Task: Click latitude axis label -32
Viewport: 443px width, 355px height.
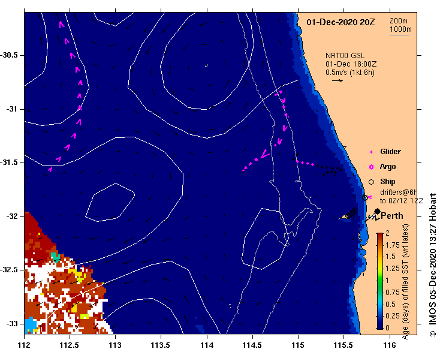Action: [x=13, y=216]
